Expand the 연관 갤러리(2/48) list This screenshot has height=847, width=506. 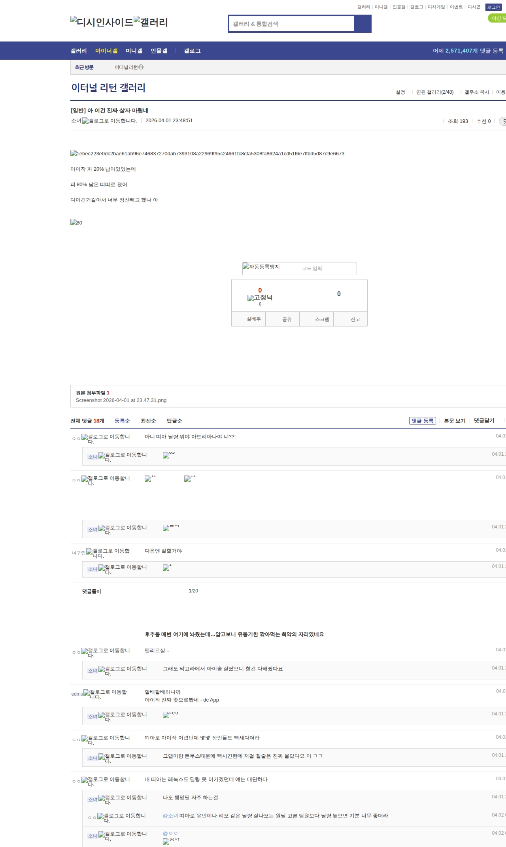click(434, 92)
